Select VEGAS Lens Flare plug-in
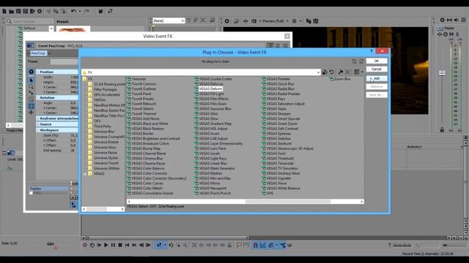Viewport: 469px width, 263px height. (x=213, y=148)
